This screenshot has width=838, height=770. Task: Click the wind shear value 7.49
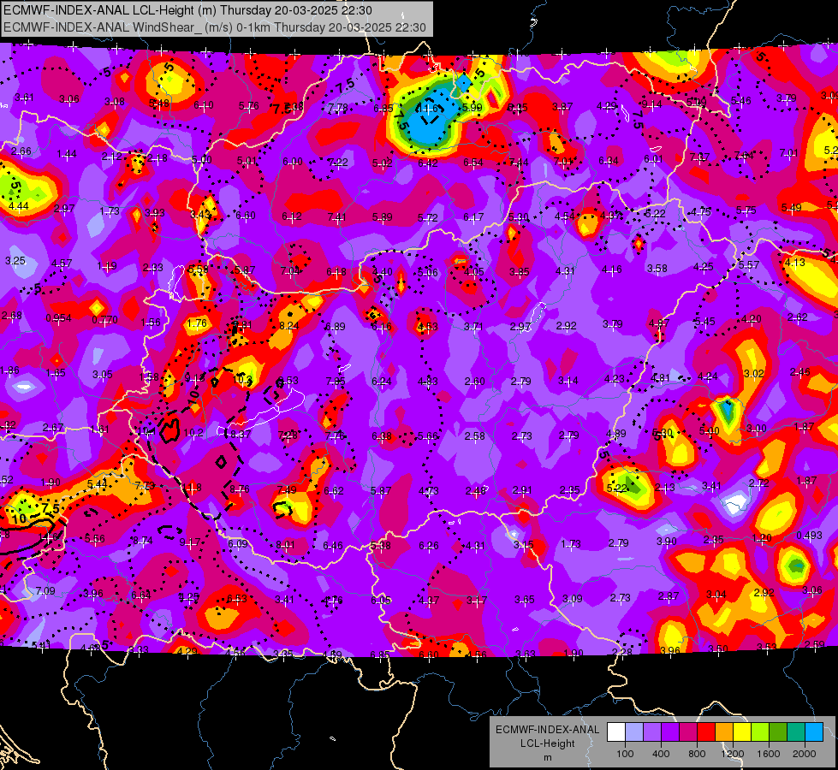pyautogui.click(x=287, y=490)
